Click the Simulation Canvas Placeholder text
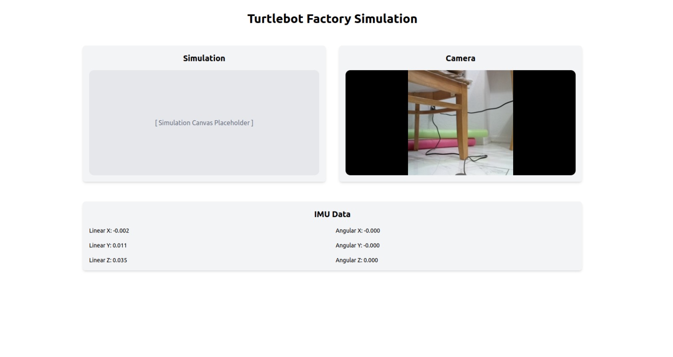This screenshot has width=673, height=357. (204, 123)
